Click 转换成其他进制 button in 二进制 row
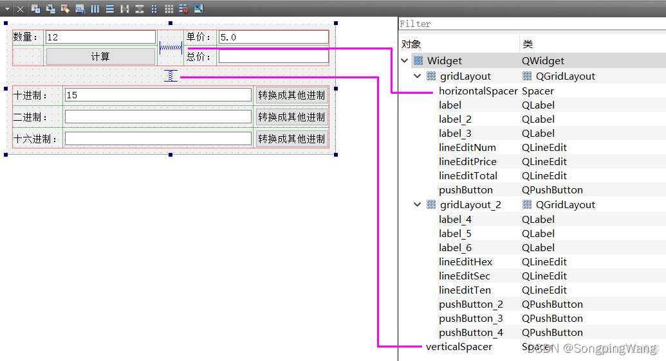This screenshot has height=361, width=666. (x=291, y=117)
